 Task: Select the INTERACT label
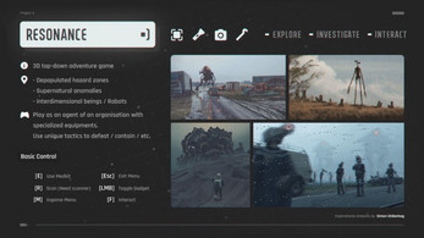pos(391,34)
